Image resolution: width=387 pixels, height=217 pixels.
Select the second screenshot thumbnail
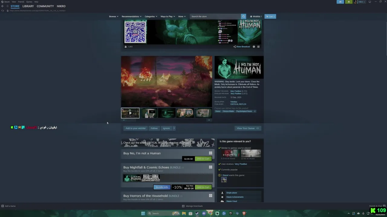[149, 113]
